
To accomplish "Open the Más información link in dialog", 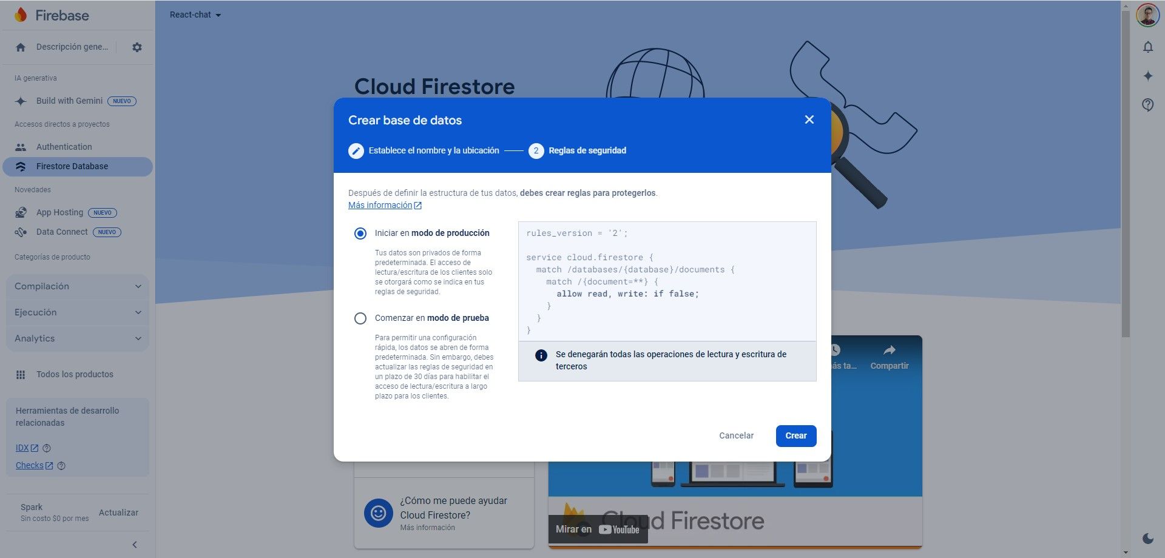I will 385,206.
